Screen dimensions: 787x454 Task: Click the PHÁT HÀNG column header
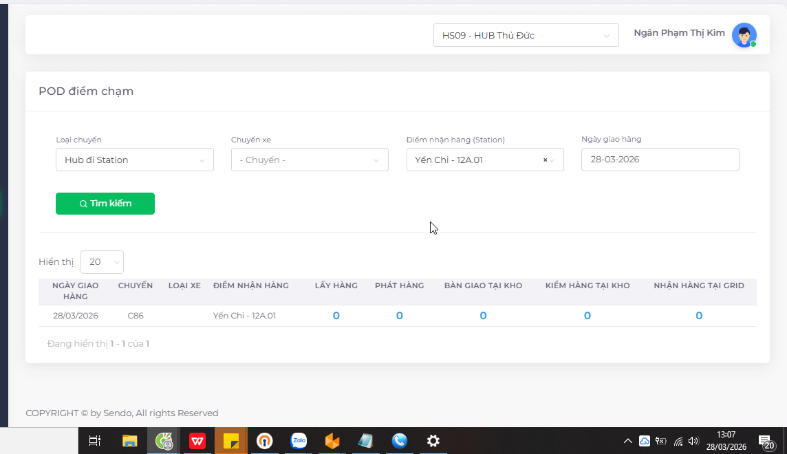(400, 285)
